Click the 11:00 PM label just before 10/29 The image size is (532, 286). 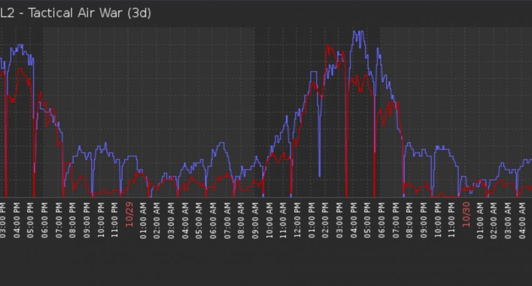pos(115,220)
